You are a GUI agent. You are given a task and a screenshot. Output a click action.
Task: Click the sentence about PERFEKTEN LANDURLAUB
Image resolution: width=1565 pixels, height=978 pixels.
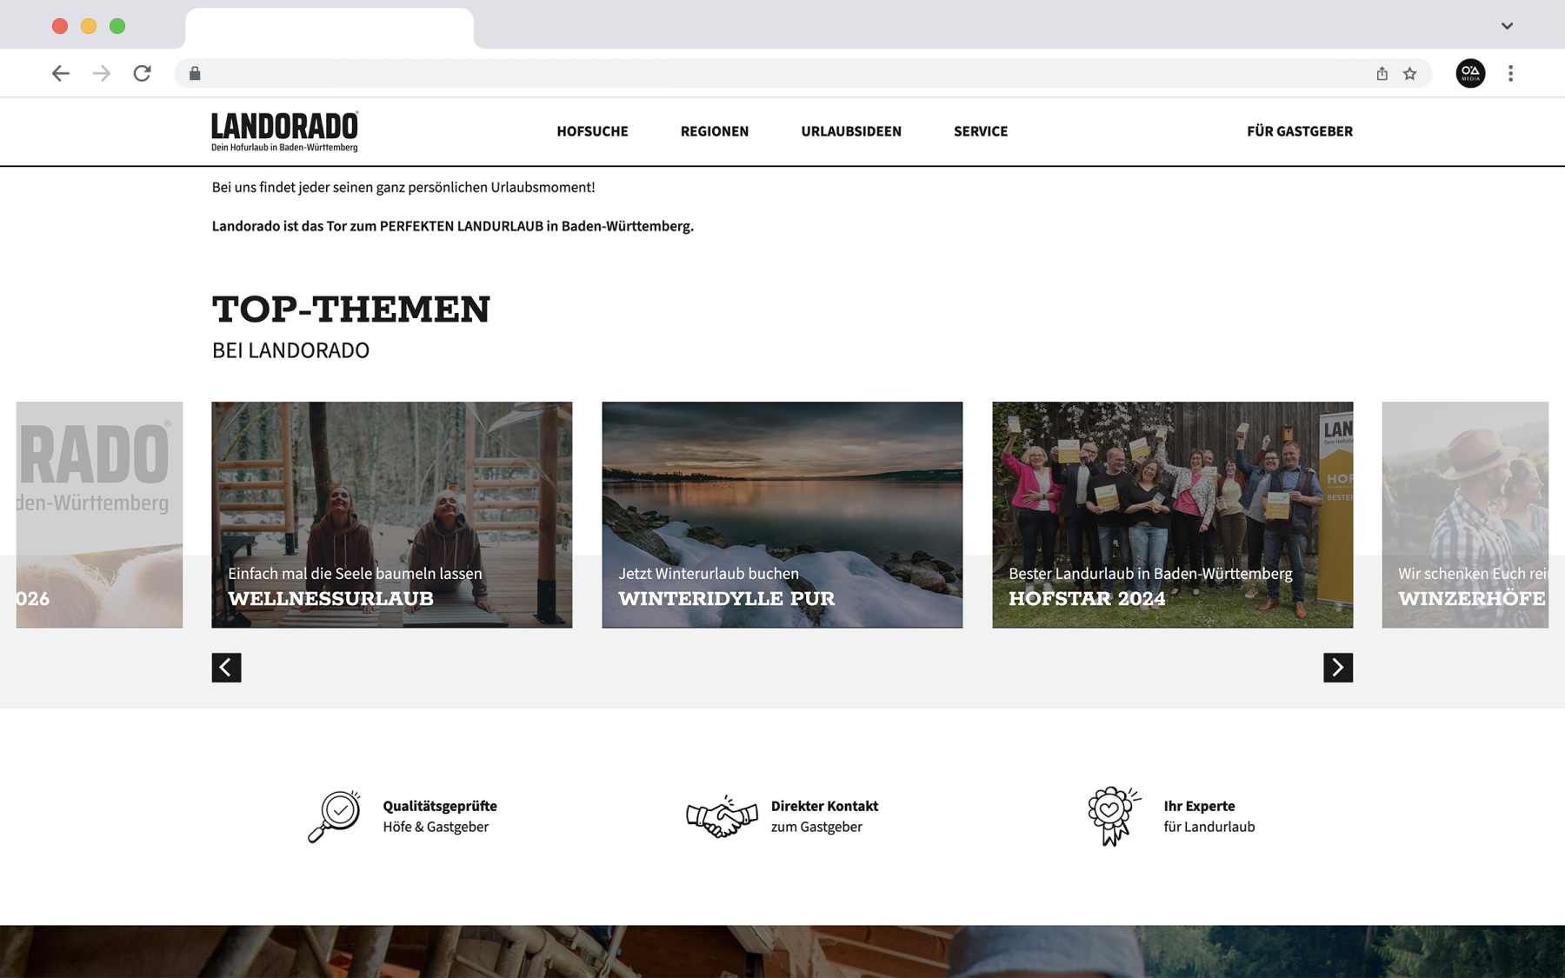453,226
